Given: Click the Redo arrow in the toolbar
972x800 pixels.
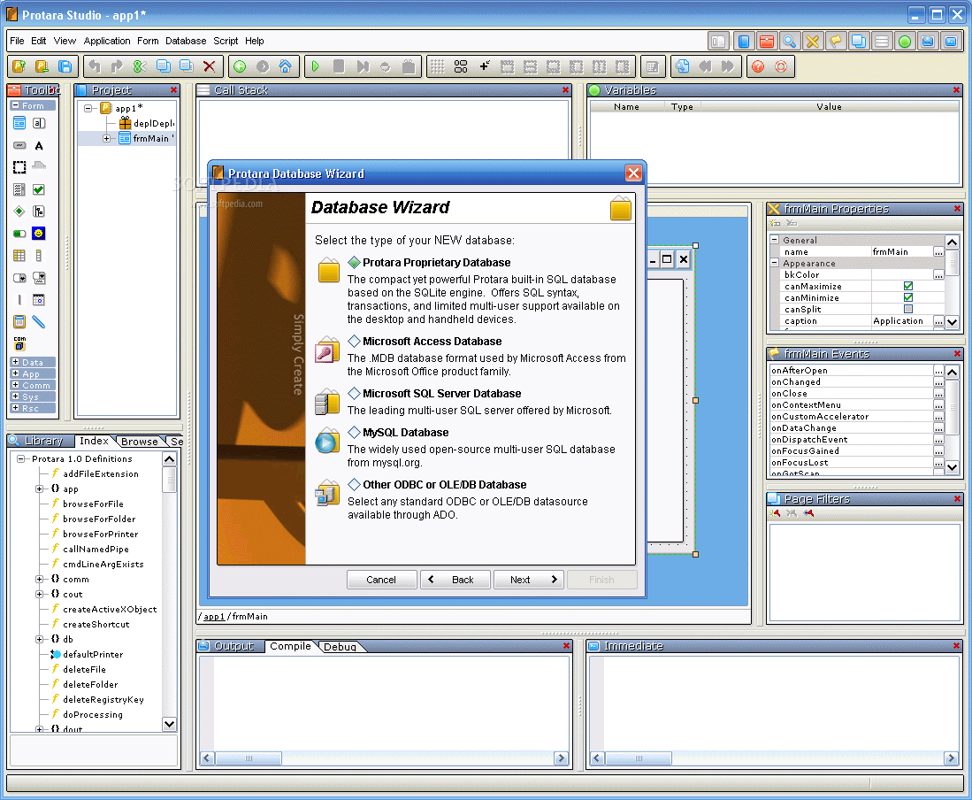Looking at the screenshot, I should pyautogui.click(x=117, y=66).
